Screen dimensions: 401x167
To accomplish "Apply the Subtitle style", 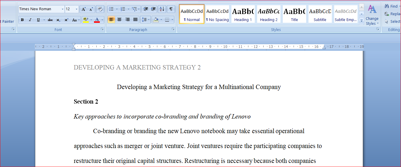I will tap(320, 14).
